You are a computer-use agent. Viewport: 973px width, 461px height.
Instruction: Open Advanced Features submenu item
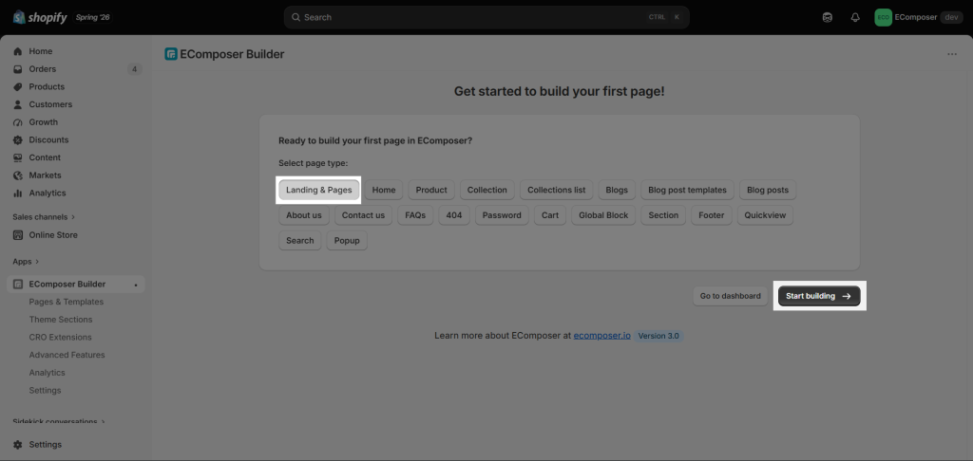tap(67, 355)
